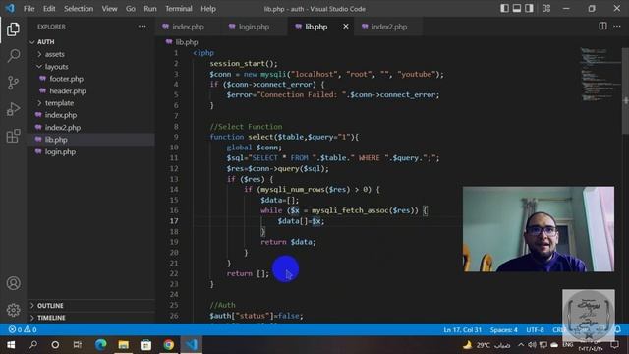Open the File menu
Viewport: 629px width, 354px height.
point(29,9)
